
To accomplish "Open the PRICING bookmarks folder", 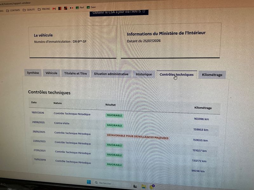I will point(44,9).
